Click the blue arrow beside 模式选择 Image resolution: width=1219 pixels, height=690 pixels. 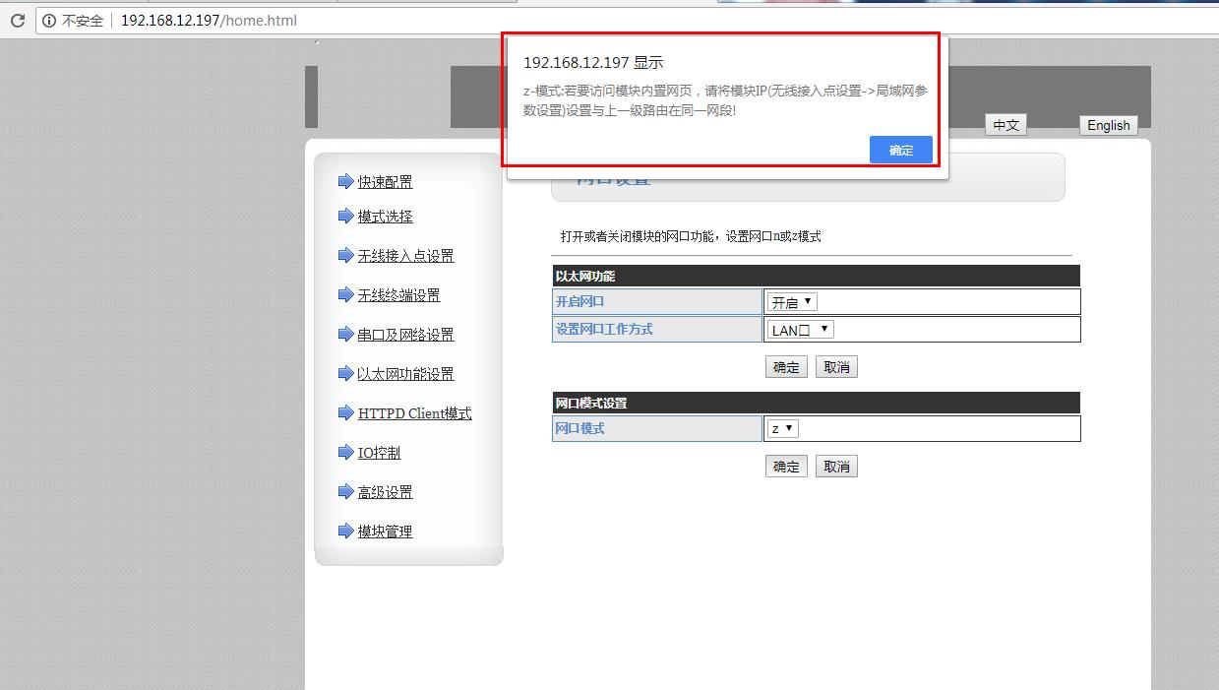345,216
